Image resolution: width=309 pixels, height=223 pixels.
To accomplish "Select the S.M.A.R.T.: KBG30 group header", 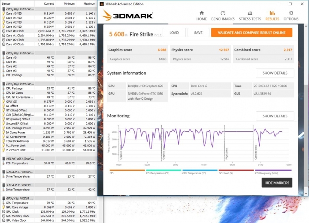I will (x=48, y=185).
